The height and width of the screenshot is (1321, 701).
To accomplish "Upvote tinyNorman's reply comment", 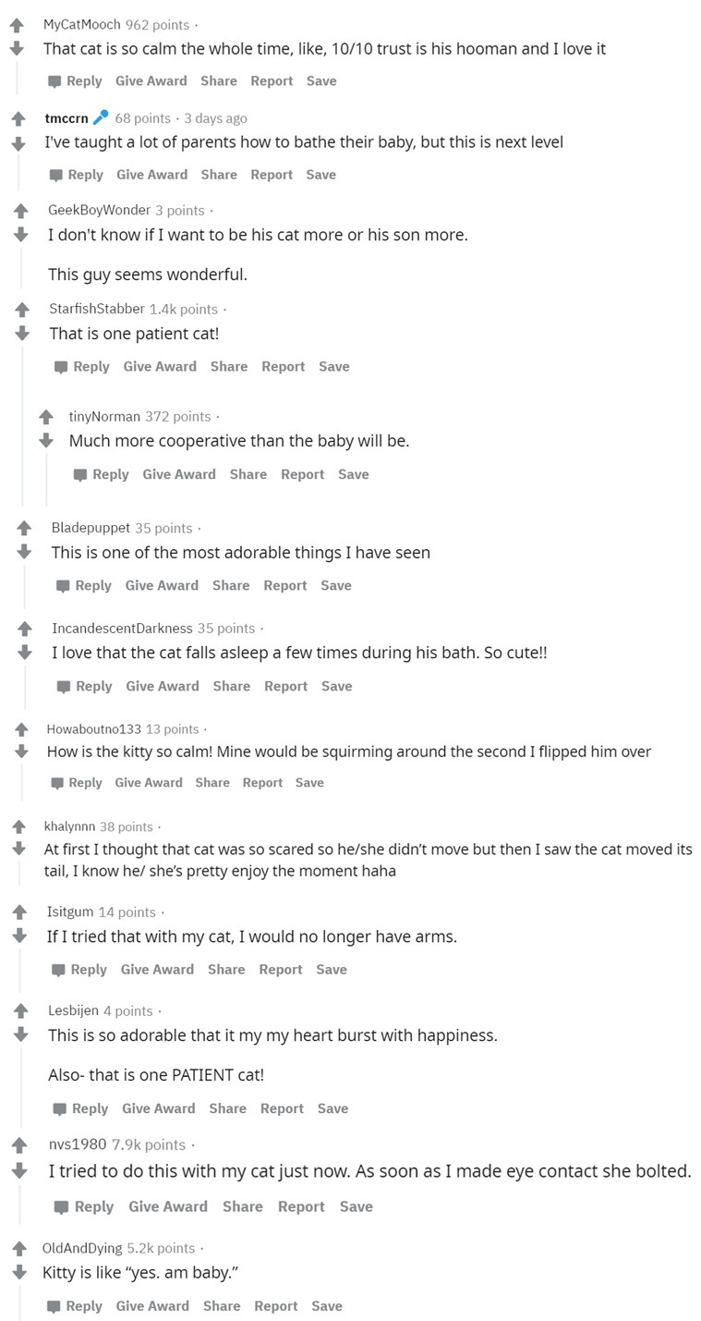I will coord(45,418).
